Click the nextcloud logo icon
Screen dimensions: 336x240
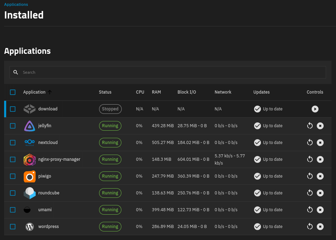(29, 142)
